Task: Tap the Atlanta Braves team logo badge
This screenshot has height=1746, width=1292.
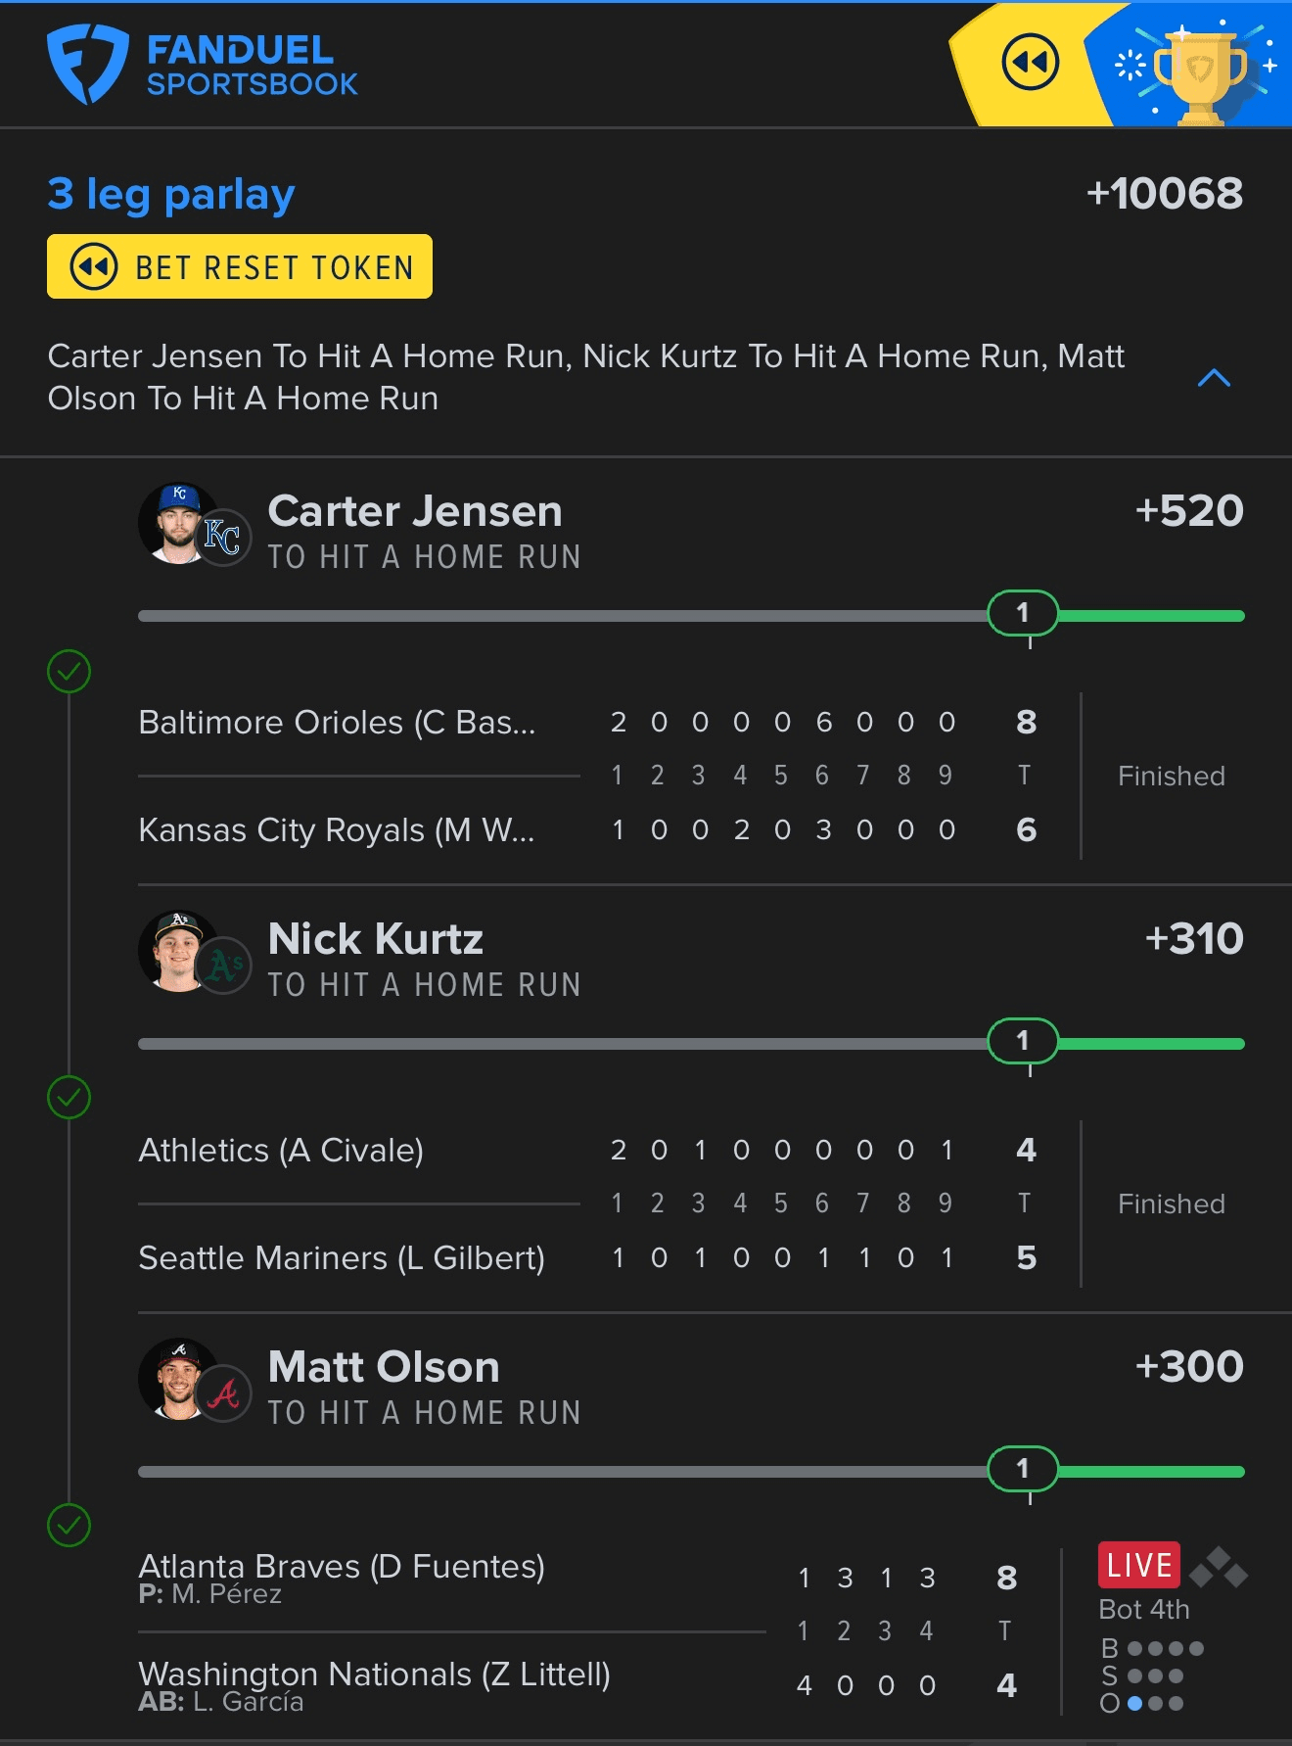Action: click(x=223, y=1393)
